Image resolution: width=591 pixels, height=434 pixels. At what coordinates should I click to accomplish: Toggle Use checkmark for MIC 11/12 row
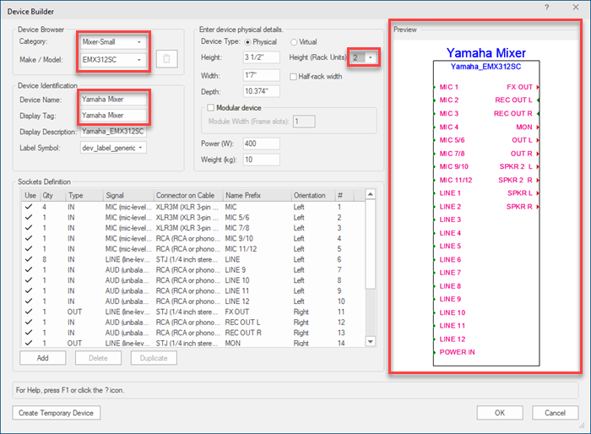tap(29, 248)
